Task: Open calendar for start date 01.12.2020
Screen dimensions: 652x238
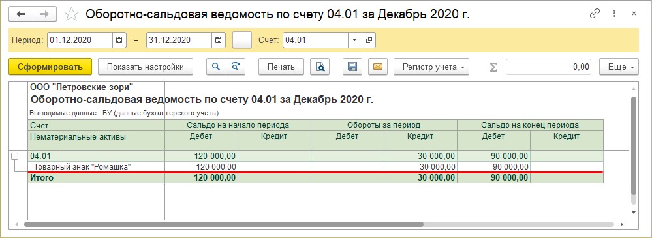Action: 119,40
